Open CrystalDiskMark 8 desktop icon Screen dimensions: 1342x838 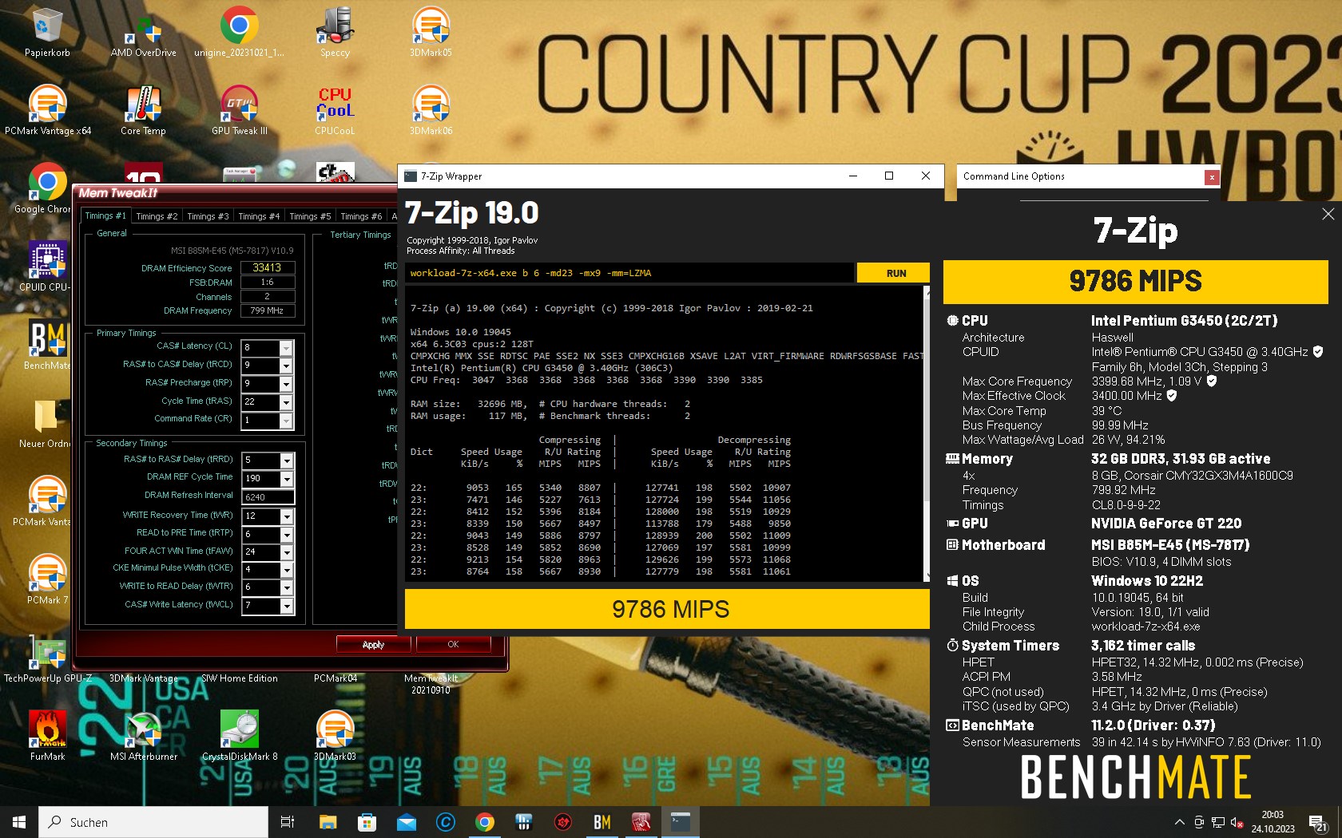point(240,736)
